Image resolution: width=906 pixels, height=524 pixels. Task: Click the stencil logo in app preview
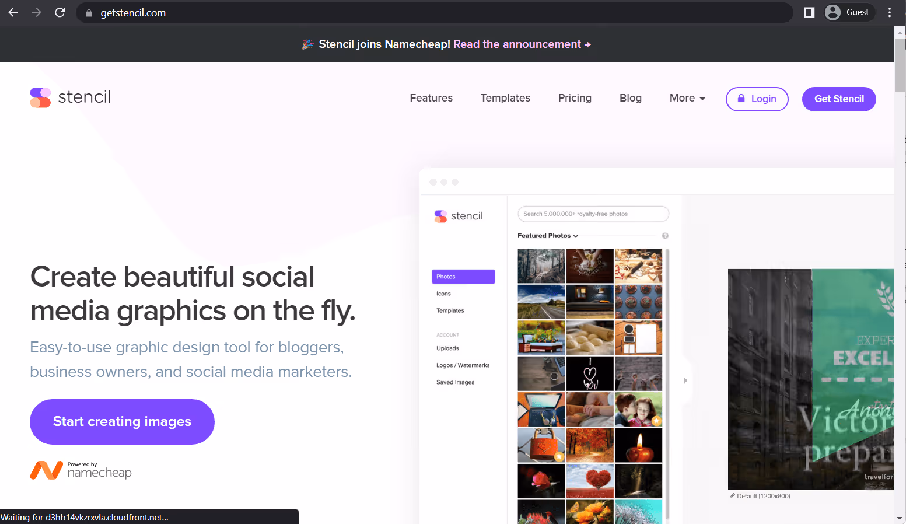point(459,216)
